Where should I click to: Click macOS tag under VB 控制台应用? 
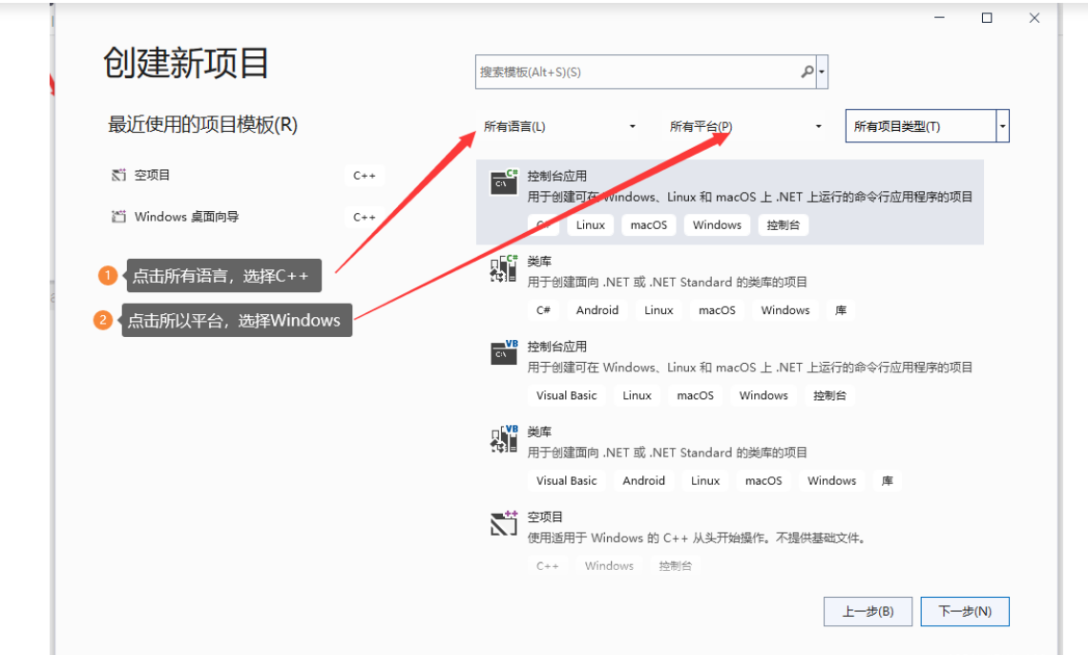pos(695,395)
